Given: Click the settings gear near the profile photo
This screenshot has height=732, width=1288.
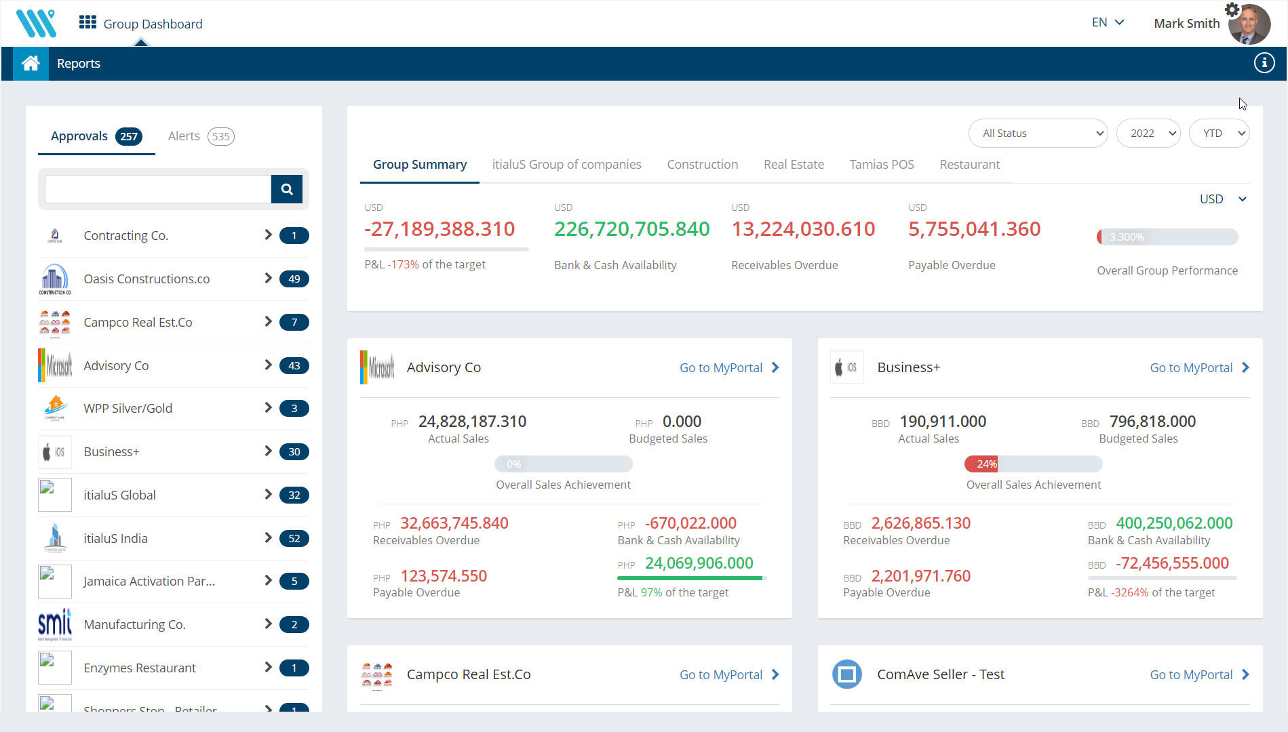Looking at the screenshot, I should tap(1232, 9).
